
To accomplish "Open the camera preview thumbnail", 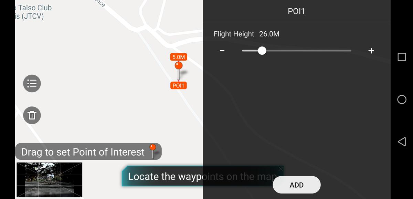I will coord(50,180).
